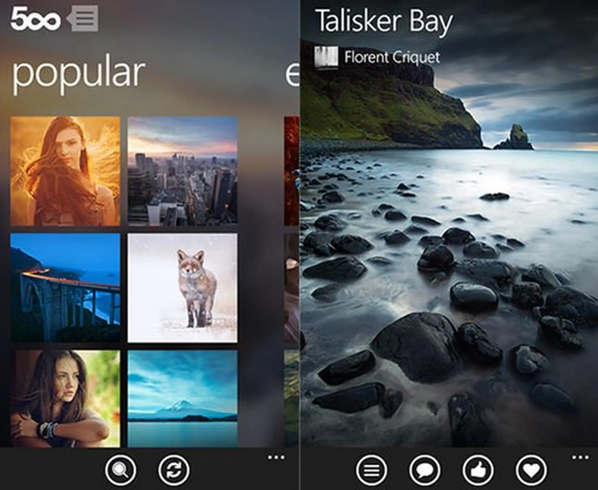Open the blue mountain lake thumbnail
The image size is (598, 490).
tap(183, 398)
